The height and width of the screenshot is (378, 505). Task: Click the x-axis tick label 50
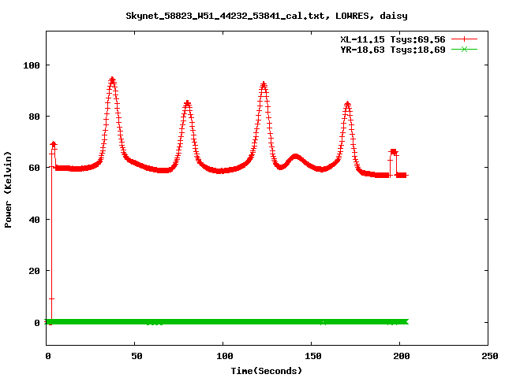[137, 356]
